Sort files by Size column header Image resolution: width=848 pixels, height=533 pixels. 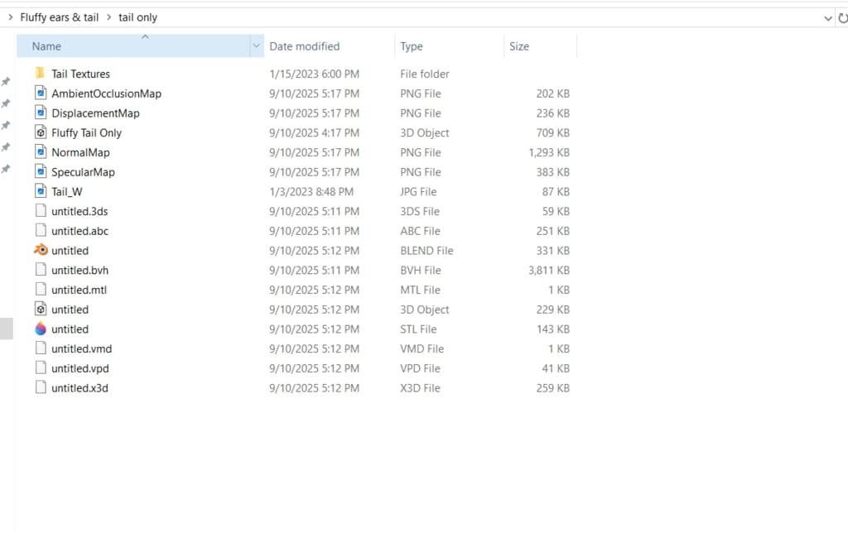519,46
